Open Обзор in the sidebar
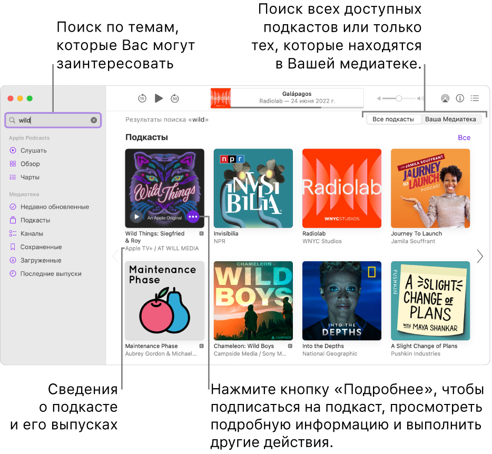The width and height of the screenshot is (492, 454). tap(30, 164)
